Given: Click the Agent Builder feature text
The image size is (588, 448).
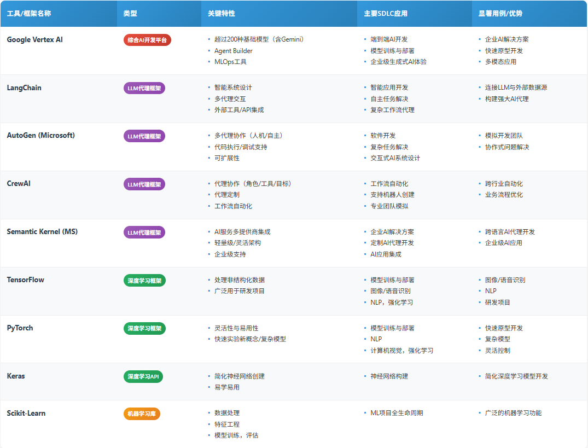Looking at the screenshot, I should pyautogui.click(x=233, y=51).
